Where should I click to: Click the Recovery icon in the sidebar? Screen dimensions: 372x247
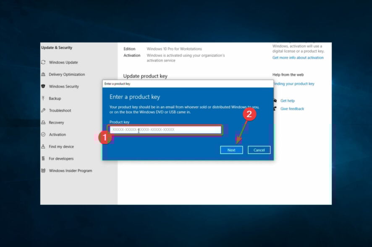coord(43,123)
